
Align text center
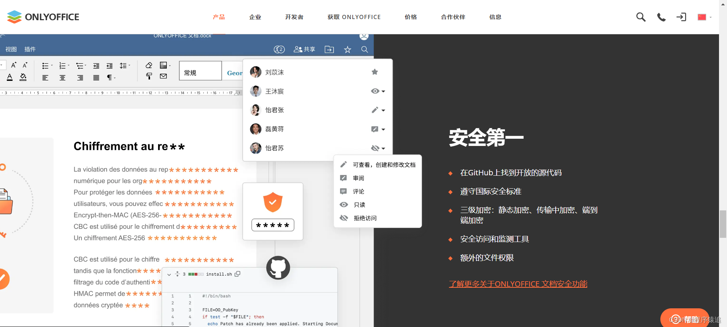(62, 78)
